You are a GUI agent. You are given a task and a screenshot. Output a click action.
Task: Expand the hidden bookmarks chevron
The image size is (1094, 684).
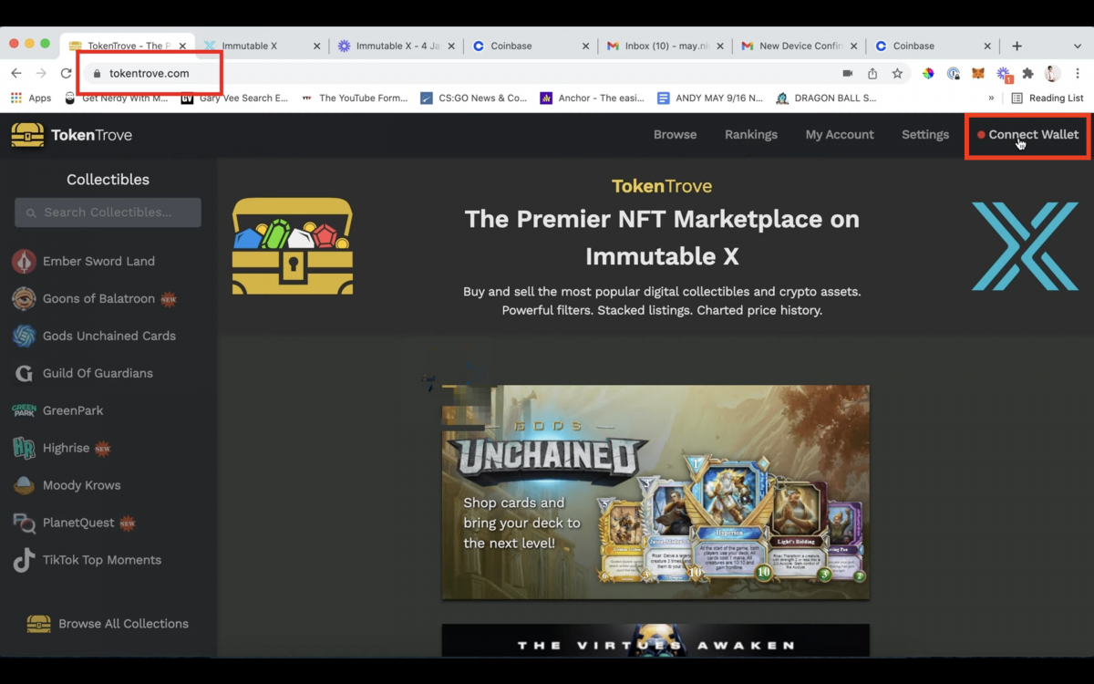pyautogui.click(x=991, y=98)
